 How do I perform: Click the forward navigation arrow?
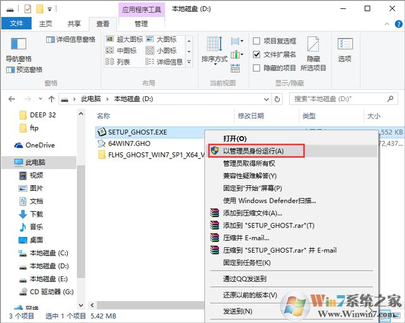(x=27, y=99)
